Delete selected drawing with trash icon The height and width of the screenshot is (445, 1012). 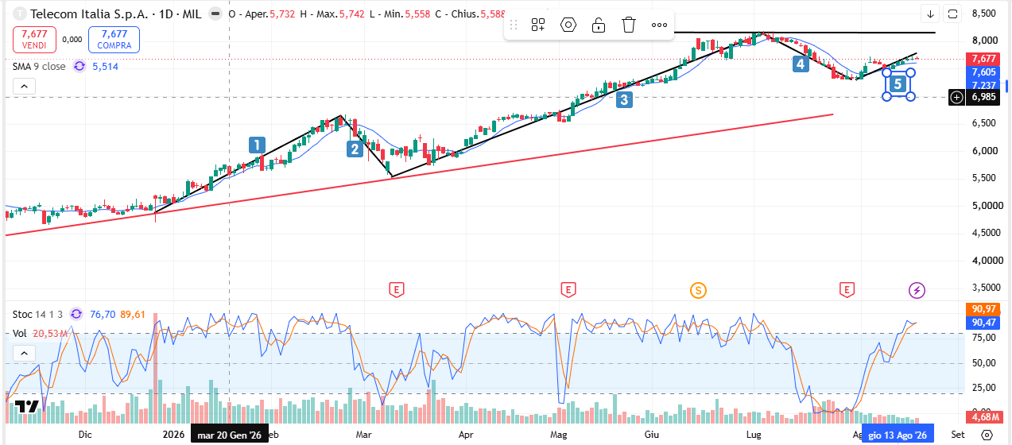pyautogui.click(x=629, y=25)
